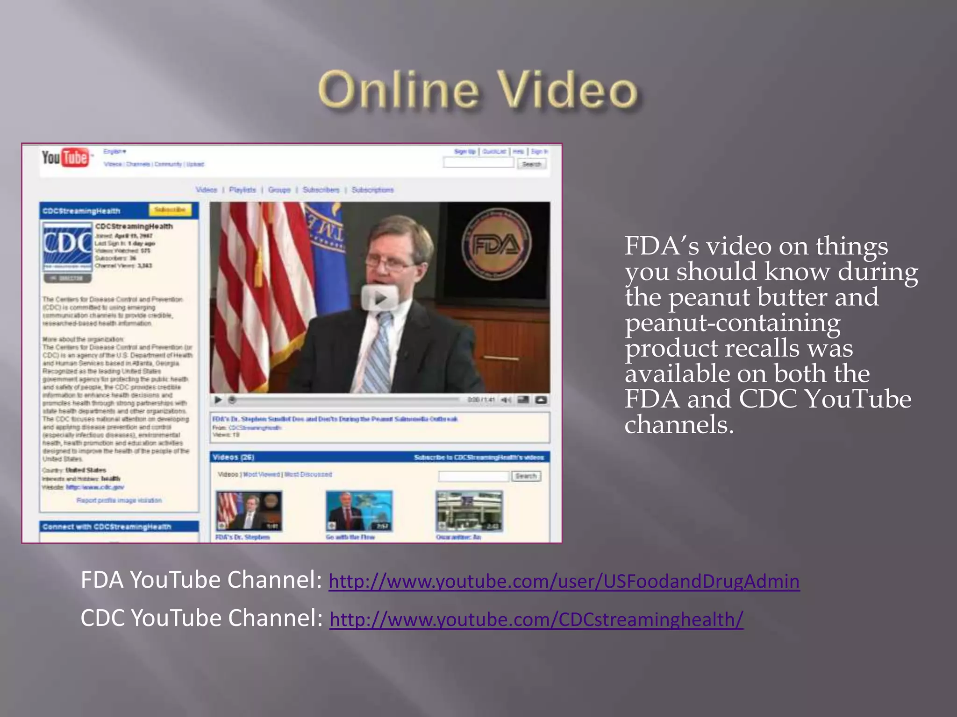Focus the channel videos search field
Screen dimensions: 957x717
pos(473,476)
